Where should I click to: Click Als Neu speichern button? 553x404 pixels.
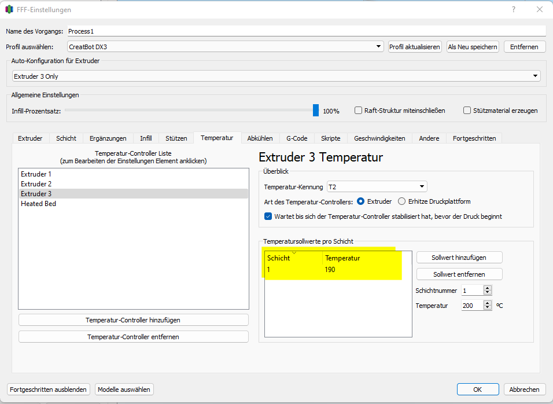(x=473, y=46)
